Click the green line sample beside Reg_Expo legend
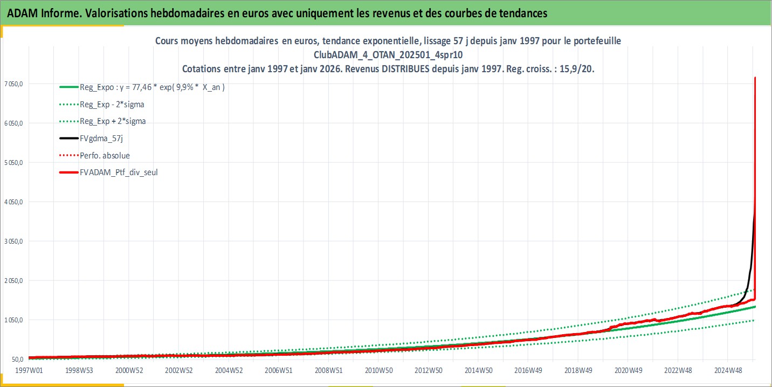 coord(68,87)
